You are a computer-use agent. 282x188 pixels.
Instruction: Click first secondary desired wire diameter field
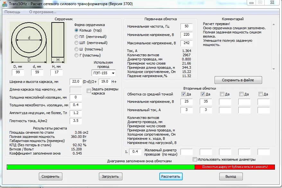pos(187,152)
